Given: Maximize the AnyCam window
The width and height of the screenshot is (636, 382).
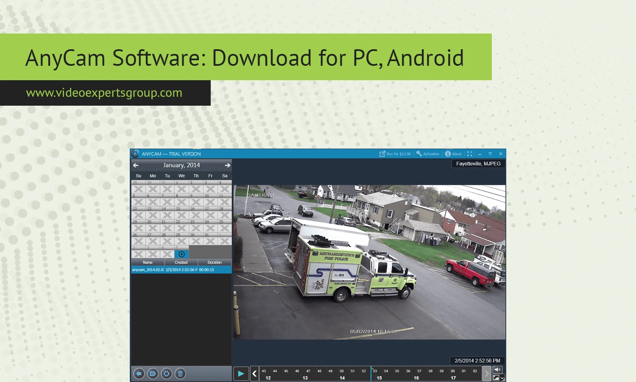Looking at the screenshot, I should (490, 154).
